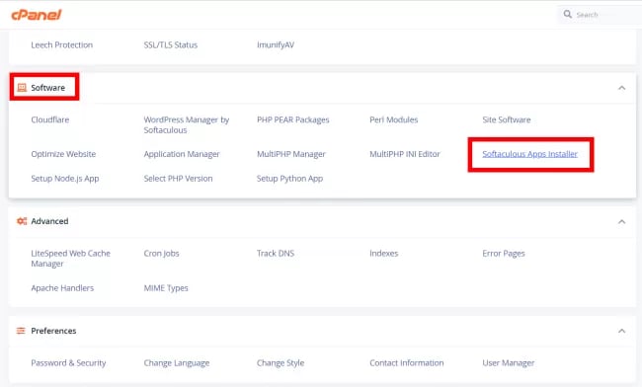Collapse the Preferences section chevron

tap(621, 331)
